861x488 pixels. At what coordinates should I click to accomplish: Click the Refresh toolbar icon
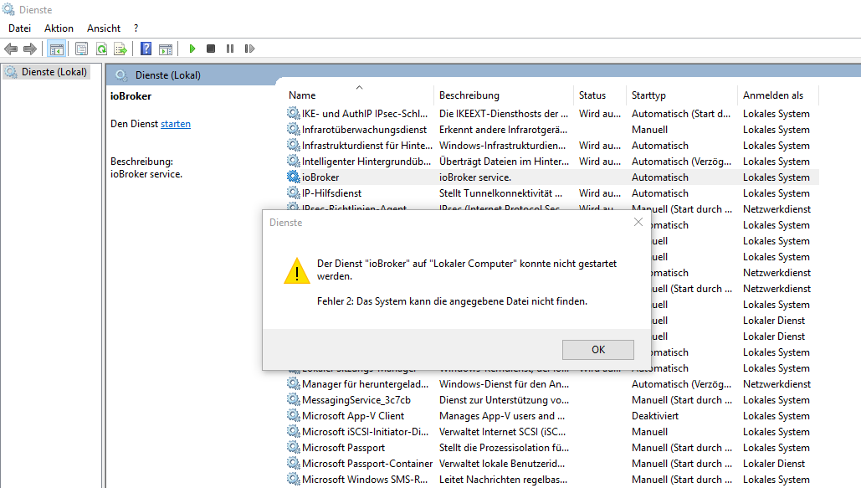[101, 49]
